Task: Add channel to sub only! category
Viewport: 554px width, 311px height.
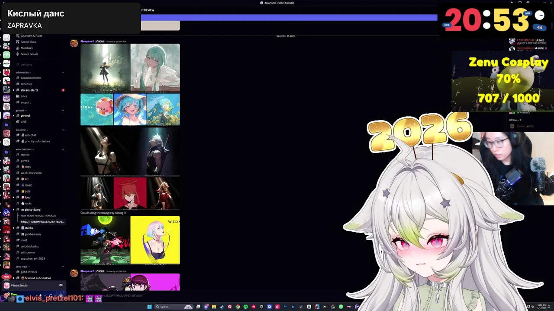Action: tap(63, 130)
